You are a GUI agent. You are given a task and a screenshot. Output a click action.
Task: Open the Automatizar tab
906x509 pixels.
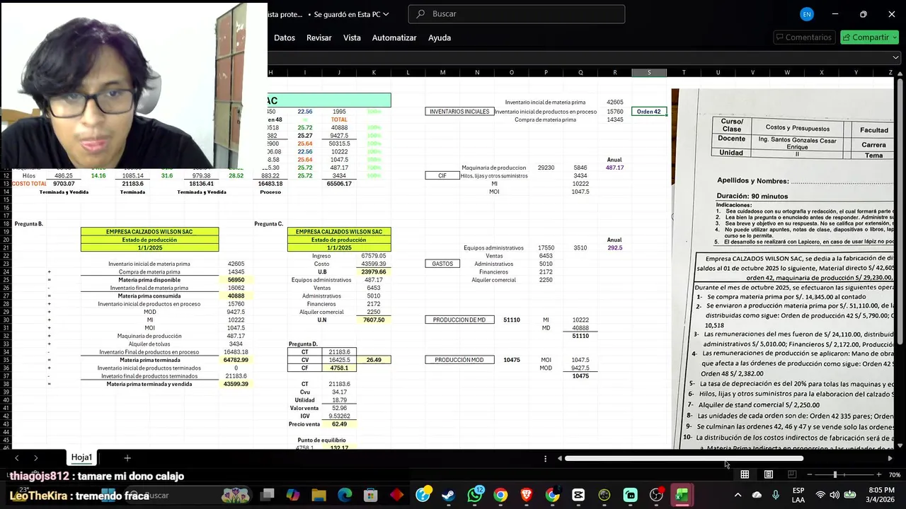coord(394,37)
